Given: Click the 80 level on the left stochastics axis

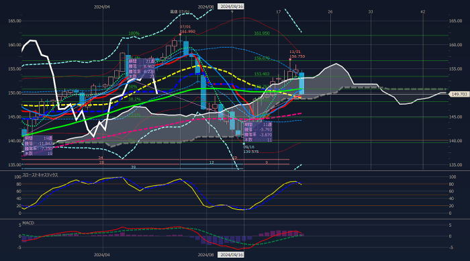Looking at the screenshot, I should 19,184.
